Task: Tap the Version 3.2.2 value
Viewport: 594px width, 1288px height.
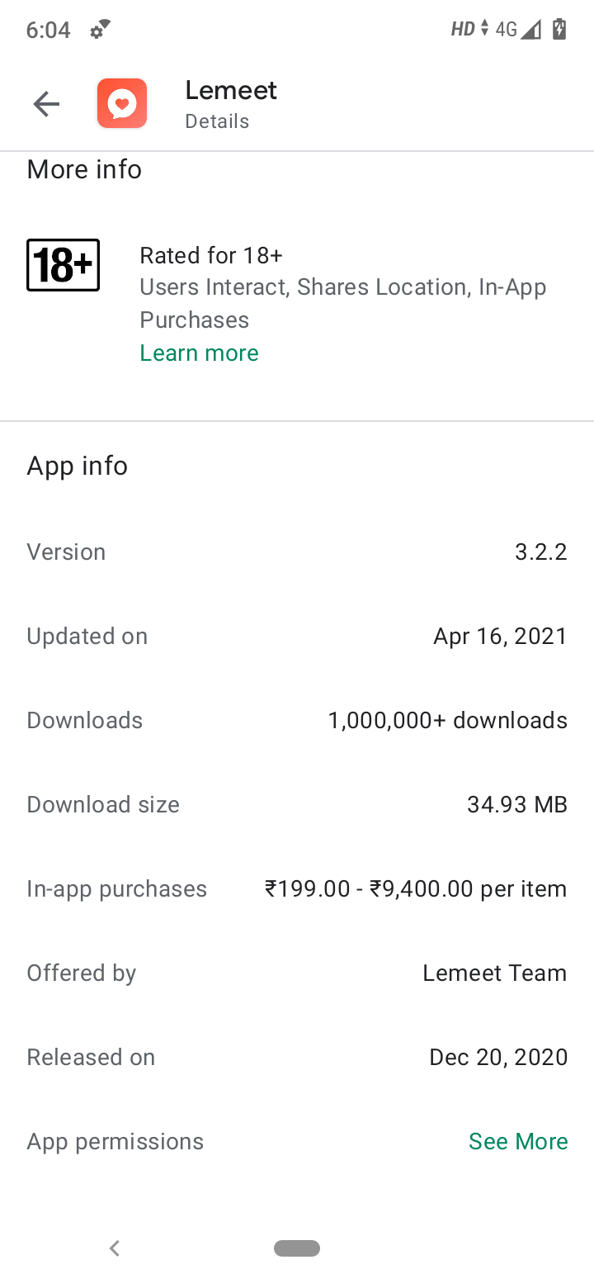Action: click(x=541, y=552)
